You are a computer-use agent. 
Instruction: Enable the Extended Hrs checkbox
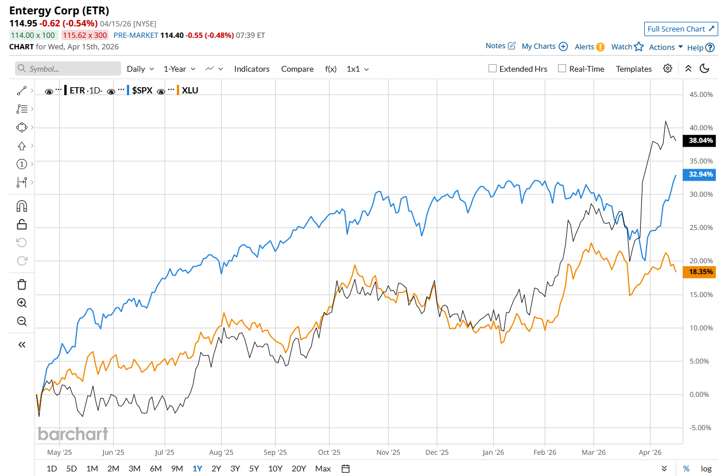pyautogui.click(x=493, y=68)
